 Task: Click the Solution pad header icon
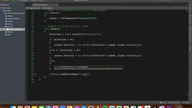tap(2, 5)
